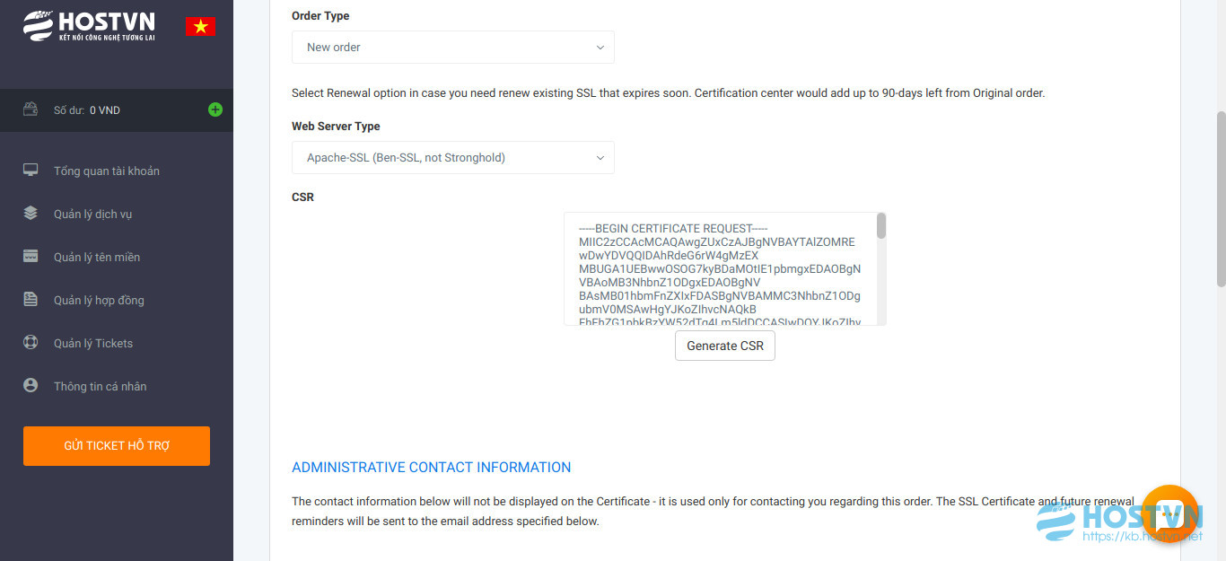
Task: Click GỬI TICKET HỖ TRỢ button
Action: pyautogui.click(x=117, y=446)
